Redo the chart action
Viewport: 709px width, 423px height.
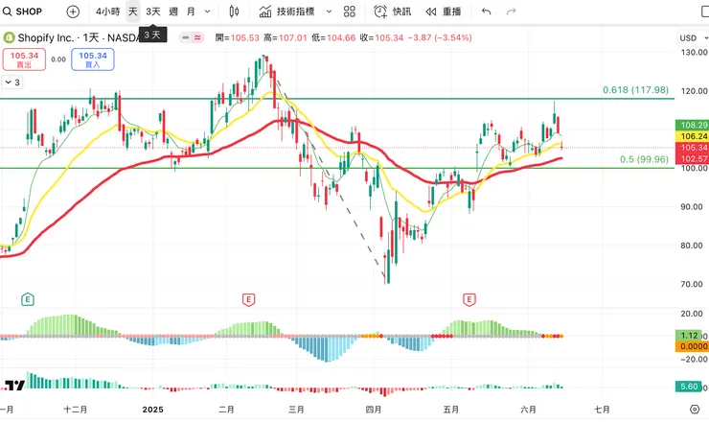(511, 12)
